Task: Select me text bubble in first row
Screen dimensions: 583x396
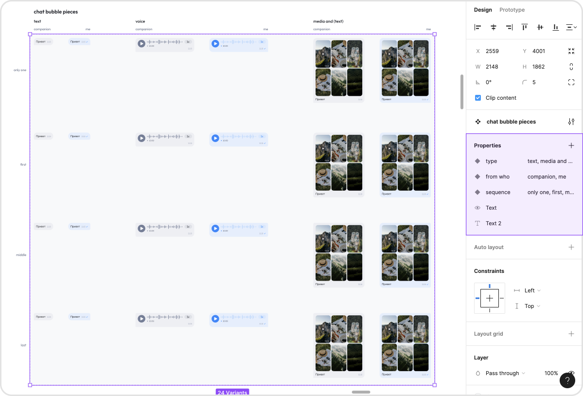Action: point(79,137)
